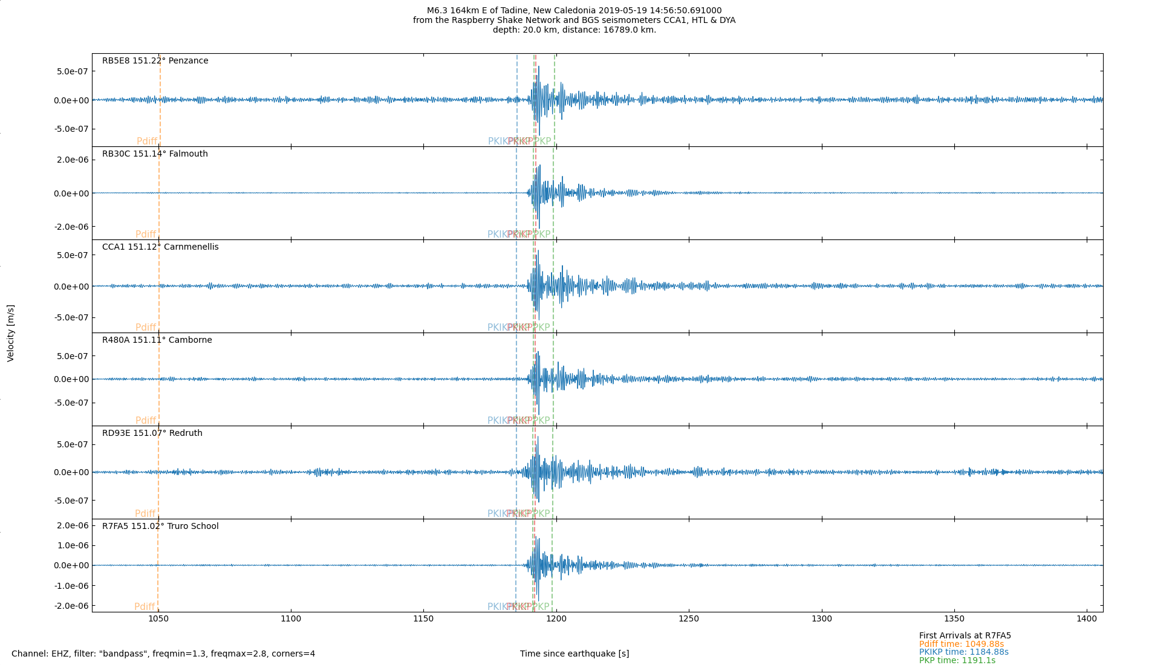The width and height of the screenshot is (1149, 665).
Task: Select the subtitle mentioning Raspberry Shake Network
Action: click(574, 20)
